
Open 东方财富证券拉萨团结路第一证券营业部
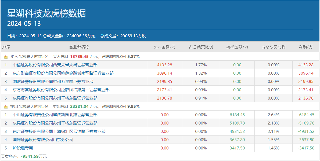tap(61, 90)
